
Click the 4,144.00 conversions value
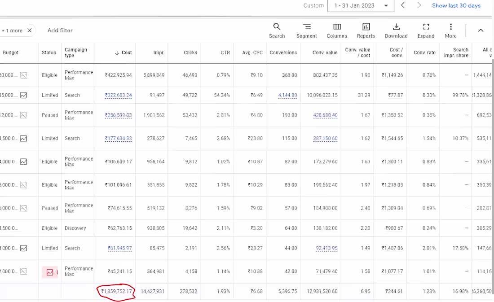287,95
